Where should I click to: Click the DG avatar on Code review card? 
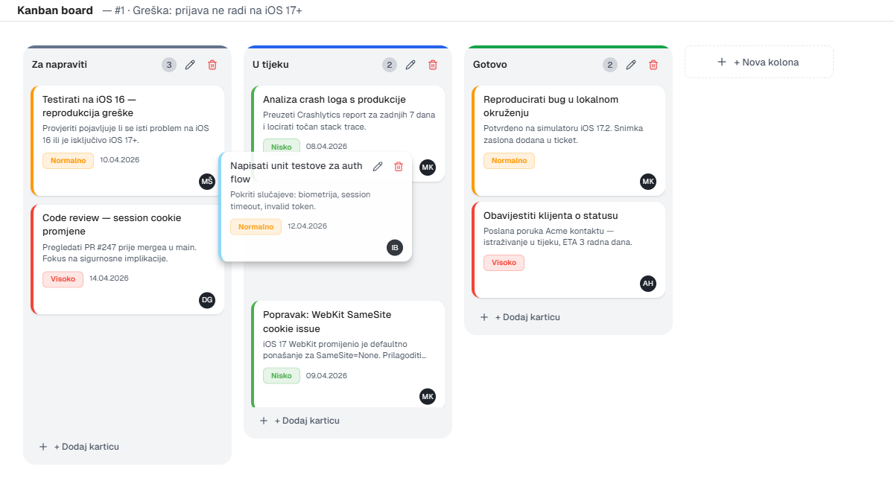tap(207, 300)
